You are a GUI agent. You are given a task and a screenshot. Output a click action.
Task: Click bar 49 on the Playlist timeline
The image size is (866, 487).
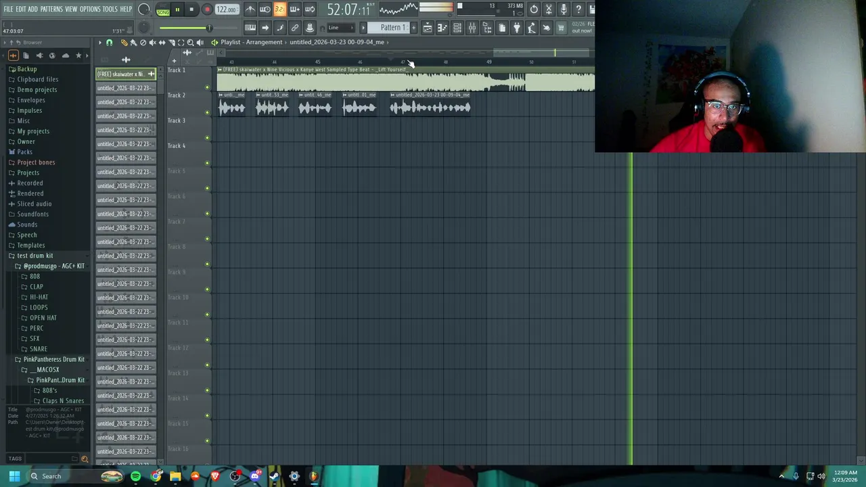(x=488, y=62)
